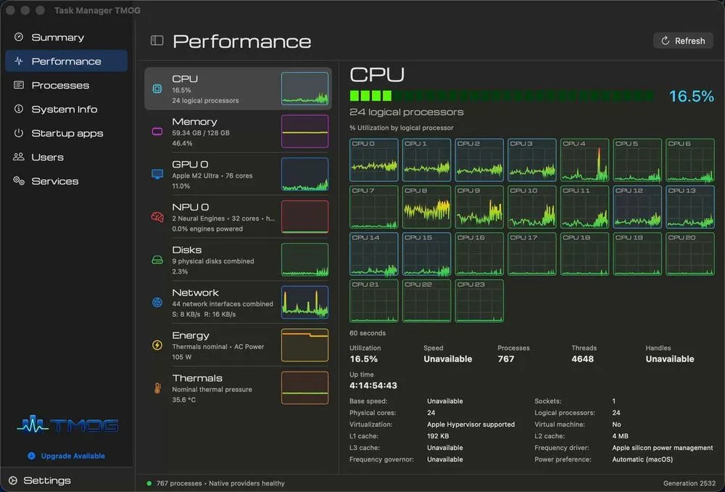The width and height of the screenshot is (725, 492).
Task: Click the Energy lightning bolt icon
Action: [157, 345]
